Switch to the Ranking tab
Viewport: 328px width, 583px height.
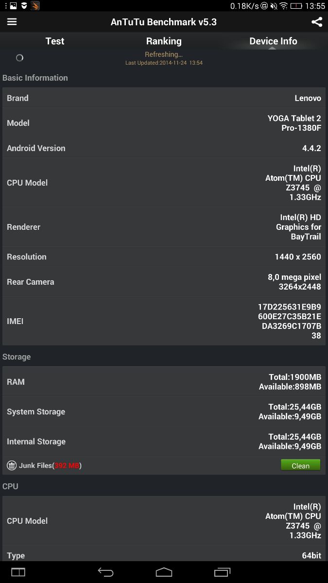[x=164, y=41]
